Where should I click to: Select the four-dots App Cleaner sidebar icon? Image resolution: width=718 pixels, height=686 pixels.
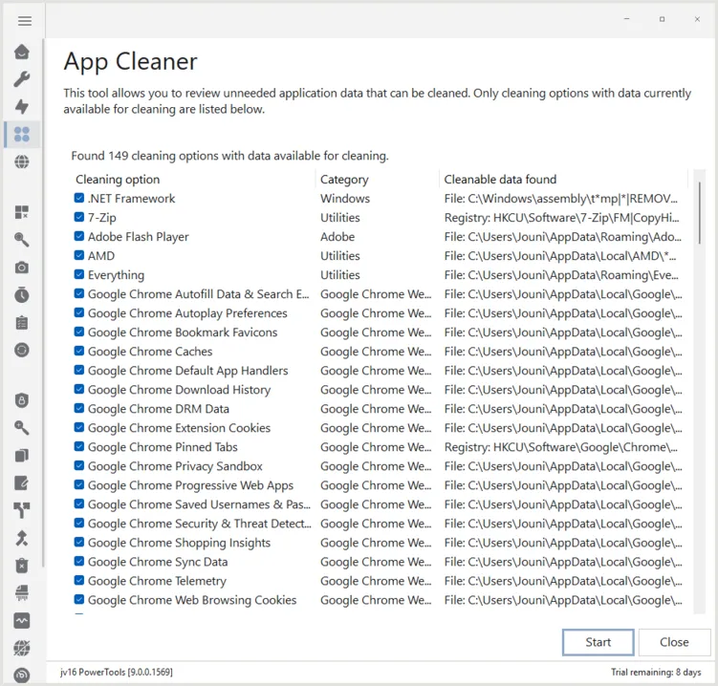(x=22, y=134)
